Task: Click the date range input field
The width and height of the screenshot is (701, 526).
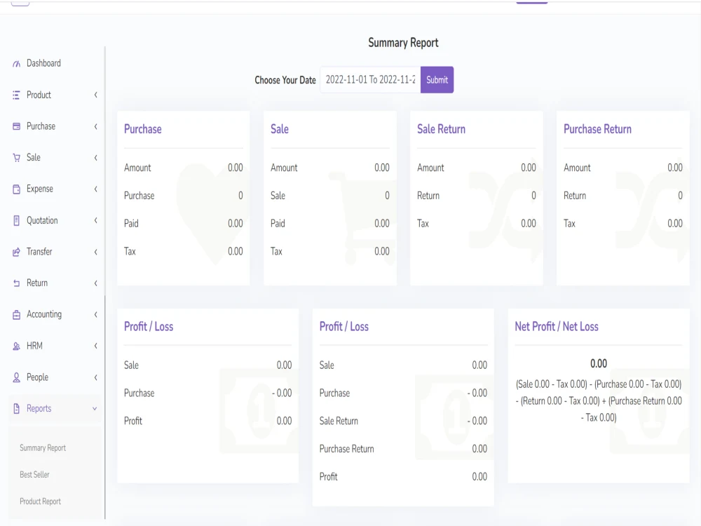Action: pos(369,79)
